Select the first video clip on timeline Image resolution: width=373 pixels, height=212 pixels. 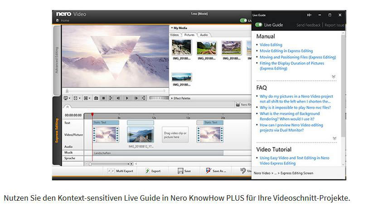click(x=106, y=134)
